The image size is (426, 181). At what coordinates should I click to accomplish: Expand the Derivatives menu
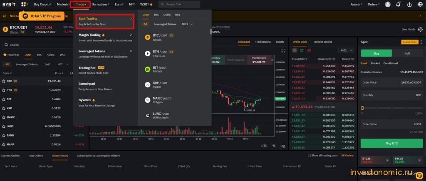(101, 4)
